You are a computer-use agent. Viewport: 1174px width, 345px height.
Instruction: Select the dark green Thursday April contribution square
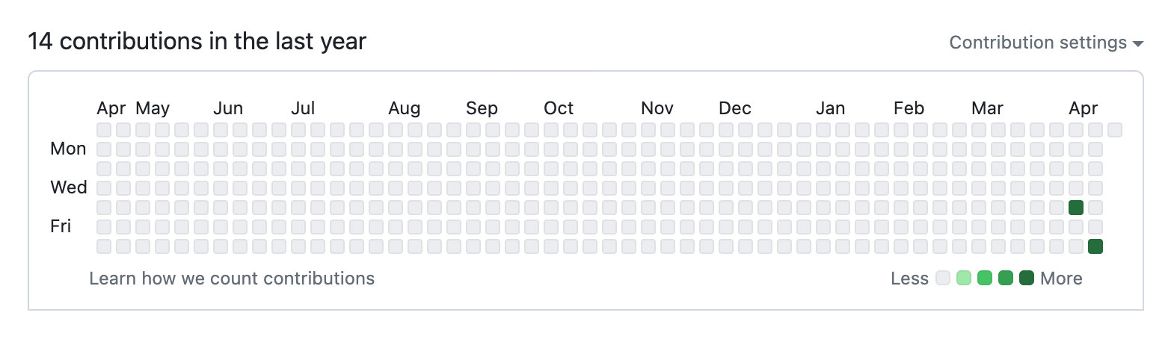(x=1076, y=208)
